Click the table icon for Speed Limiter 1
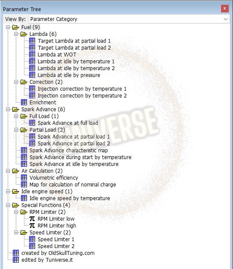This screenshot has height=269, width=233. pos(32,239)
